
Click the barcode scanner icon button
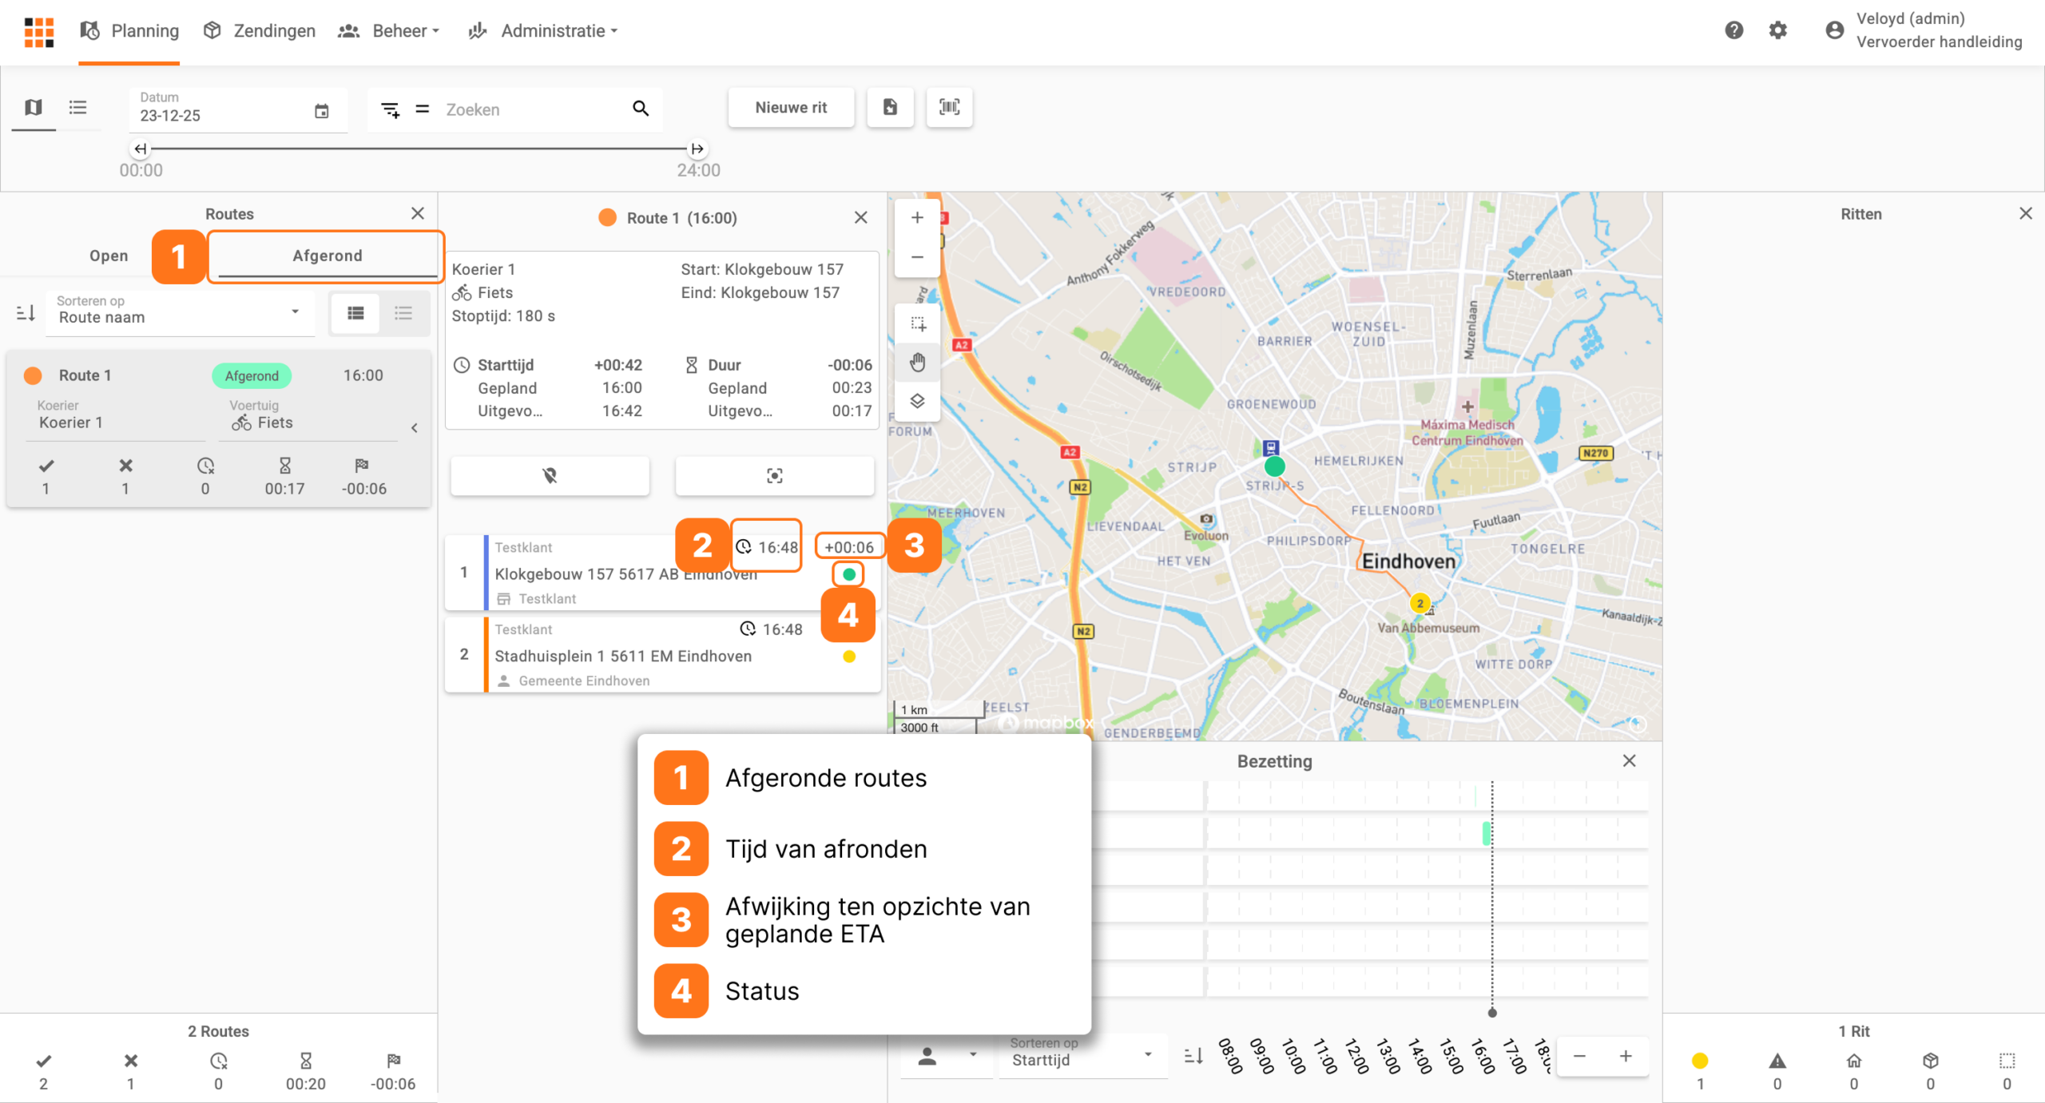click(949, 108)
